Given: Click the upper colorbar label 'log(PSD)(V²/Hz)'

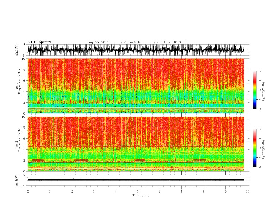Looking at the screenshot, I should (x=264, y=92).
